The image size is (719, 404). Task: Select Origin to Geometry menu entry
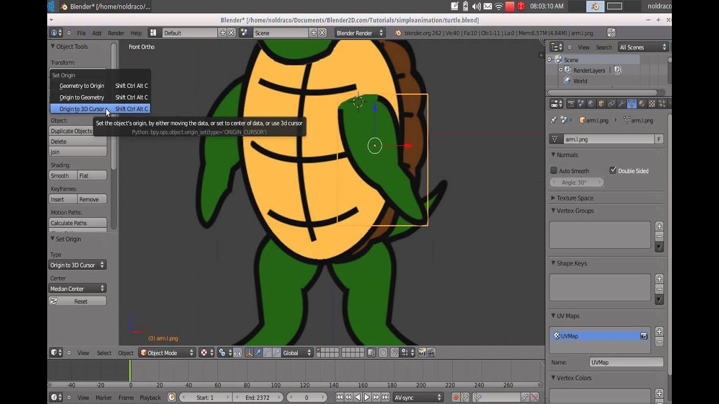pos(100,97)
